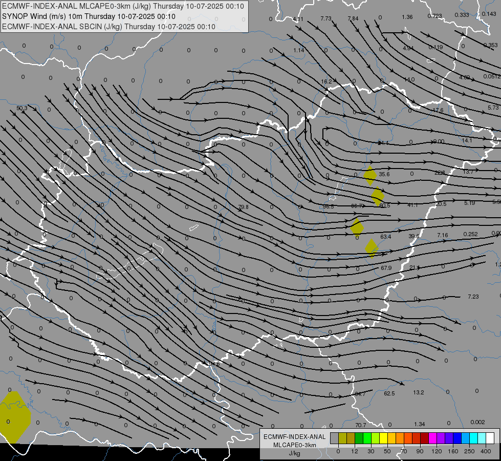This screenshot has width=501, height=461.
Task: Click the pale cyan legend swatch left of 400
Action: coord(482,438)
